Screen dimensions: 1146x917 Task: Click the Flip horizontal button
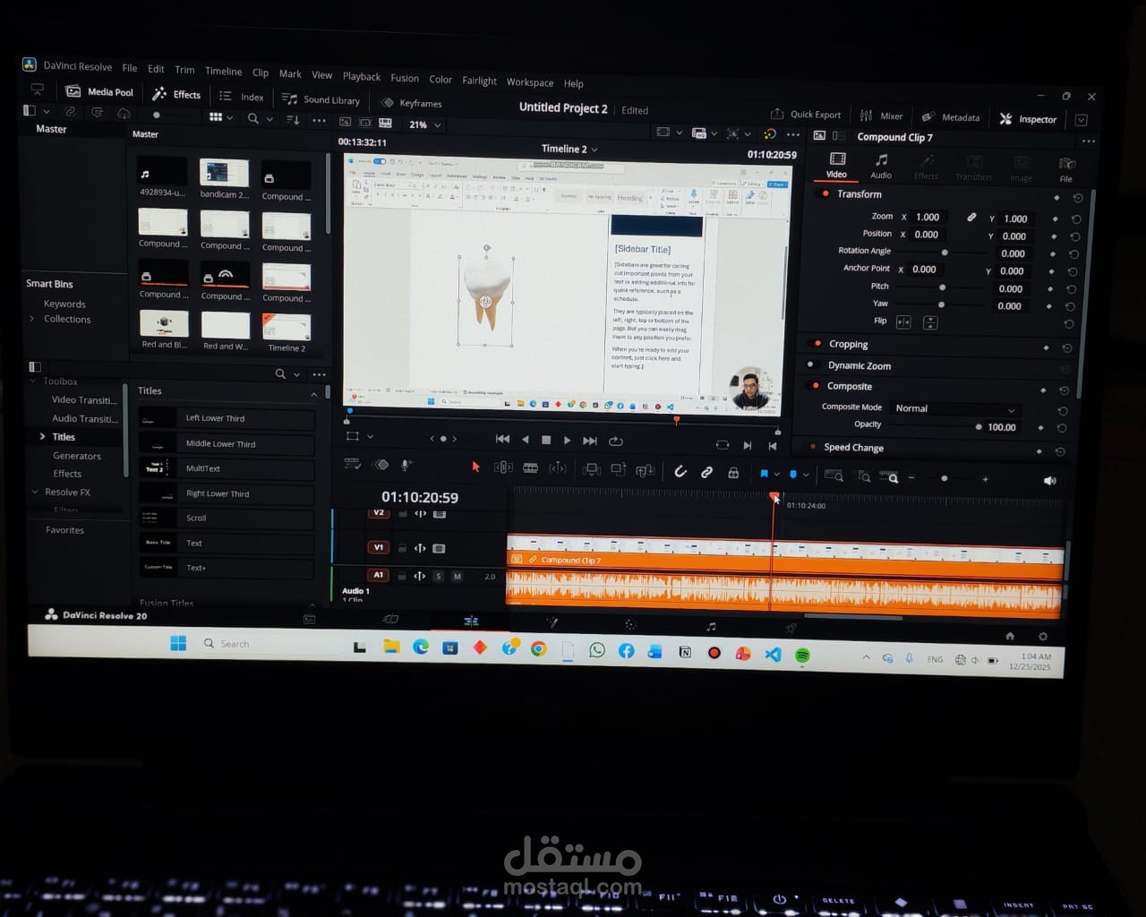click(903, 321)
